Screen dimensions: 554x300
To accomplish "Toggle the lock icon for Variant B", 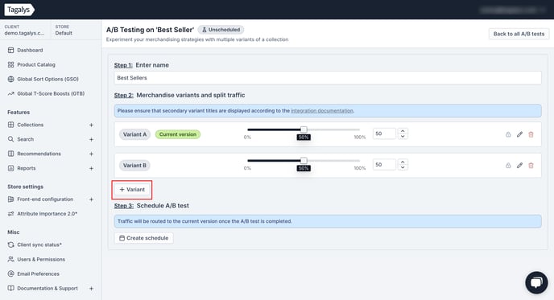I will tap(508, 166).
